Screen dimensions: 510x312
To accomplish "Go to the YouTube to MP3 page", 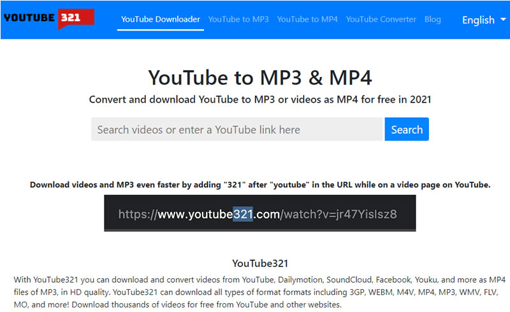I will (238, 19).
